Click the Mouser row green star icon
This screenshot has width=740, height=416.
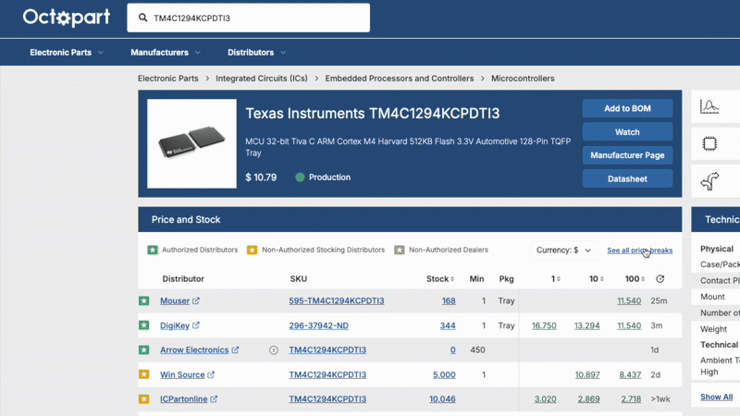tap(144, 301)
